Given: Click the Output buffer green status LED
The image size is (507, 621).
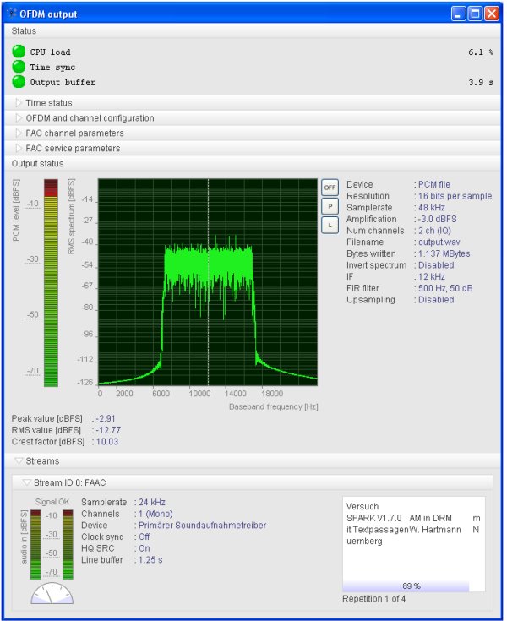Looking at the screenshot, I should coord(19,82).
